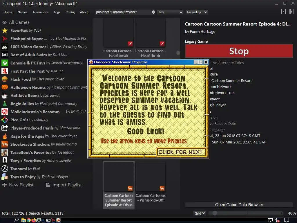
Task: Click the First Past the Post icon
Action: 5,71
